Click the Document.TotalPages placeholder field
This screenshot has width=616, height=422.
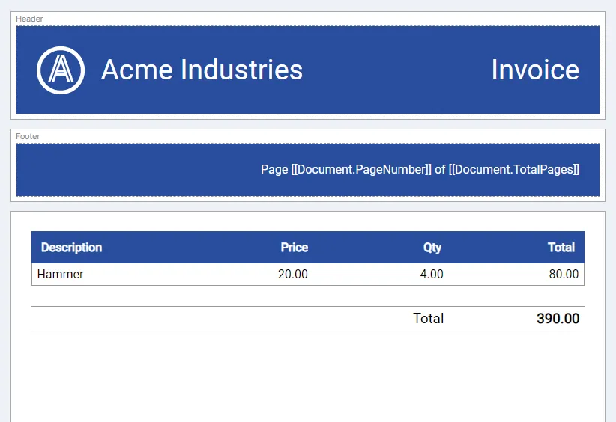point(514,170)
